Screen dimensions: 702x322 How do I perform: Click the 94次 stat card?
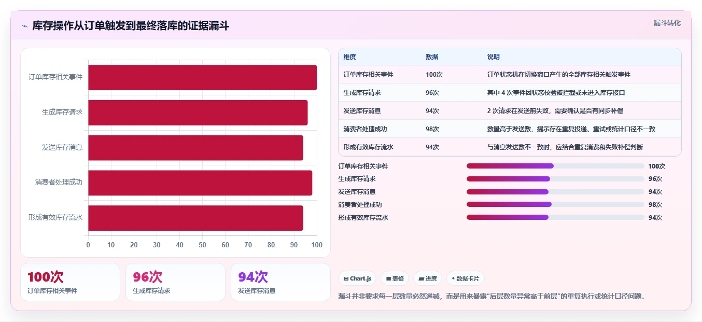pos(280,282)
